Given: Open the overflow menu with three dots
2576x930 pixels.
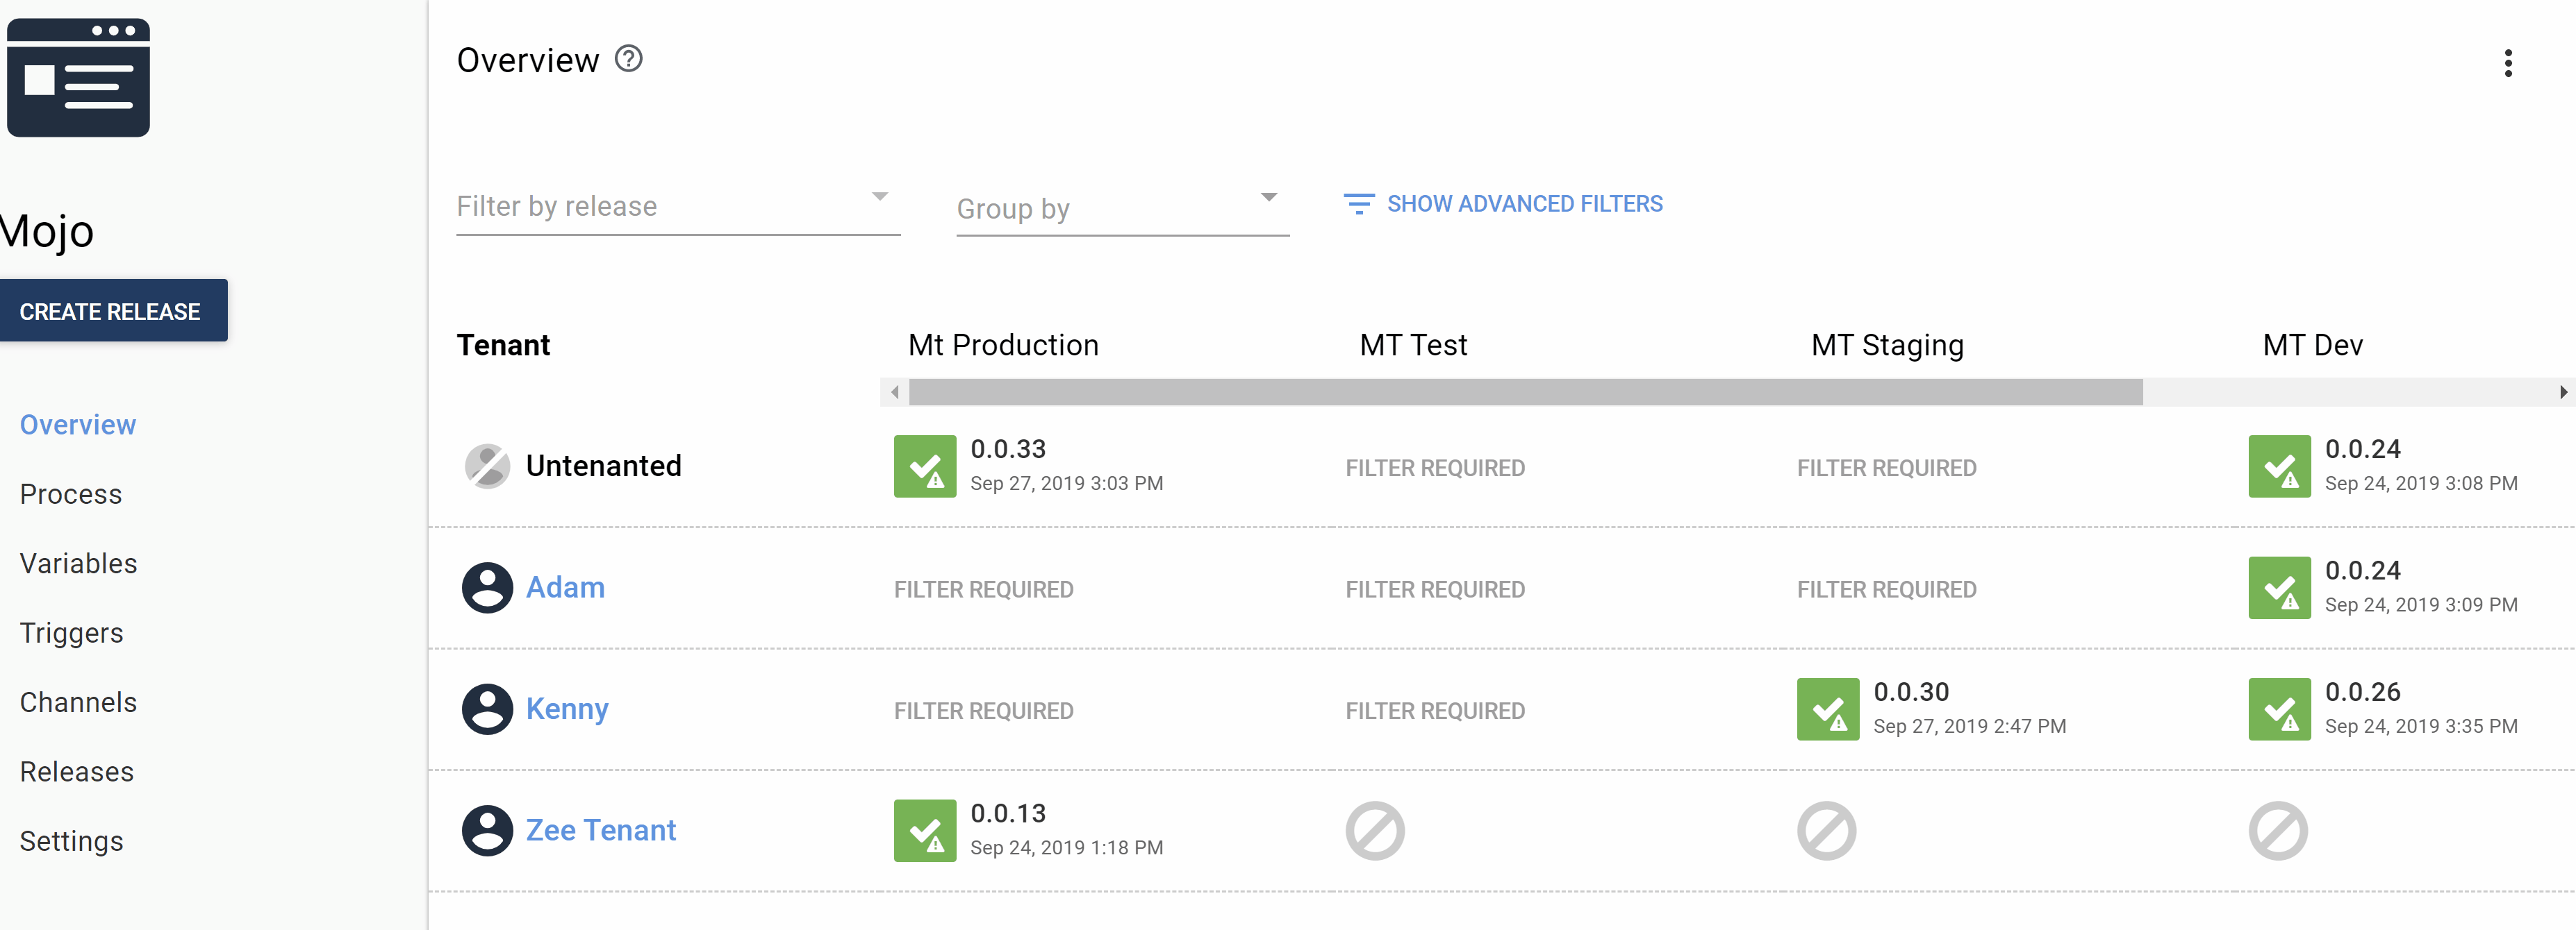Looking at the screenshot, I should click(x=2509, y=62).
